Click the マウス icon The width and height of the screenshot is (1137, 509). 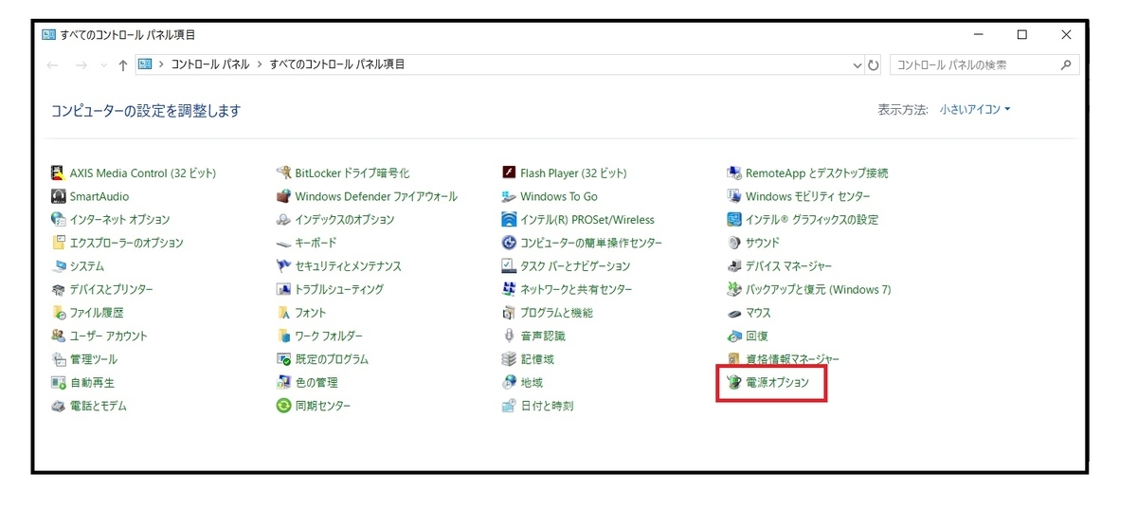coord(734,313)
